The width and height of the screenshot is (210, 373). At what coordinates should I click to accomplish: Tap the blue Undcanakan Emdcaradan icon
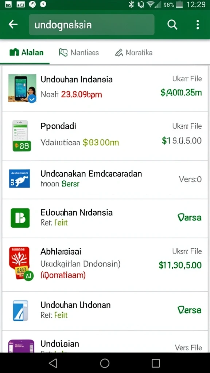(20, 178)
